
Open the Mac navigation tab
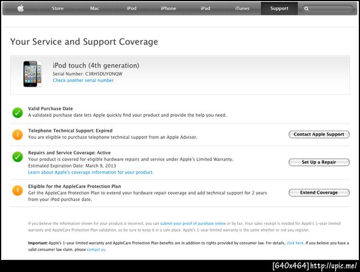(x=95, y=8)
